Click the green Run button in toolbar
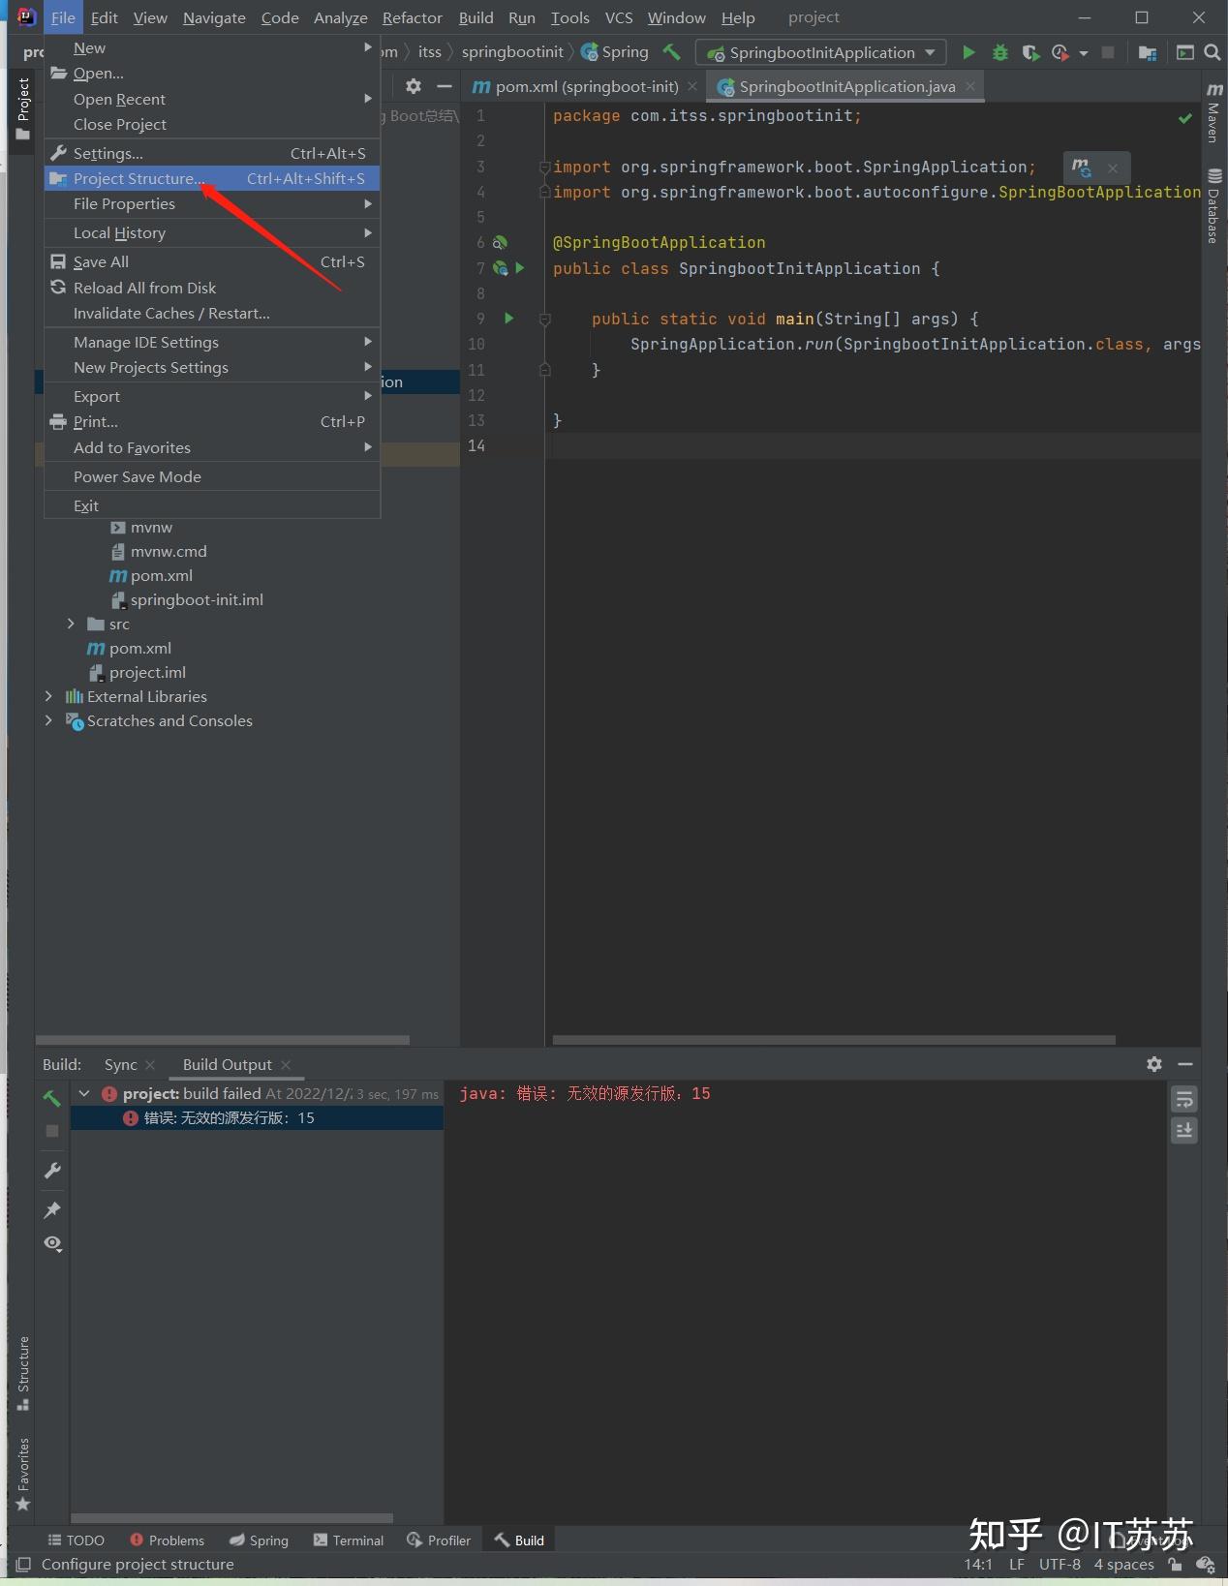Screen dimensions: 1228x1586 (967, 52)
